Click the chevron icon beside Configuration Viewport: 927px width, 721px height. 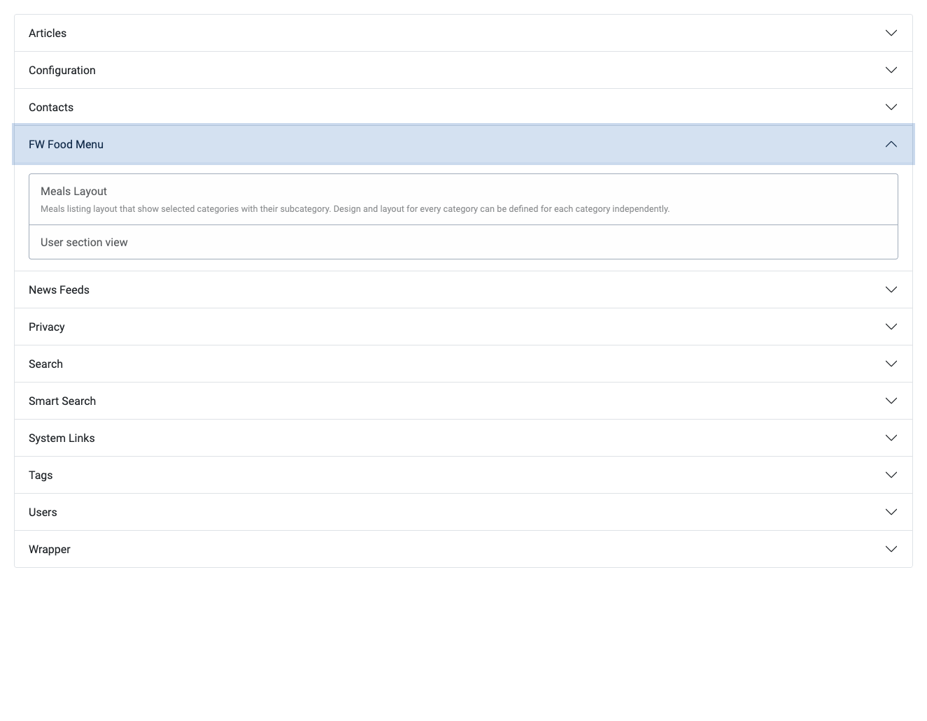(891, 70)
